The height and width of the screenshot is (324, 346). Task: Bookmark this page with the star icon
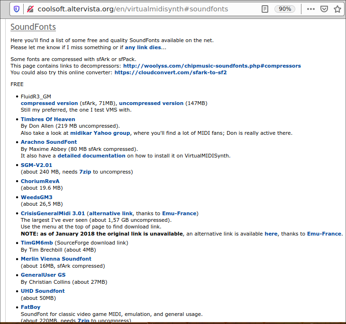pos(337,9)
